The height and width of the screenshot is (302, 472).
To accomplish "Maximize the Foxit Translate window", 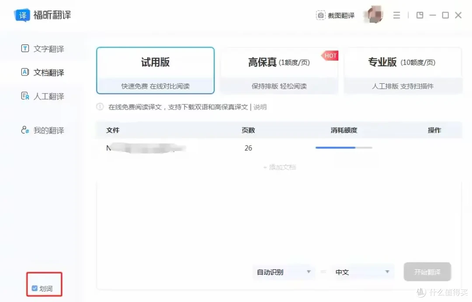I will click(445, 15).
